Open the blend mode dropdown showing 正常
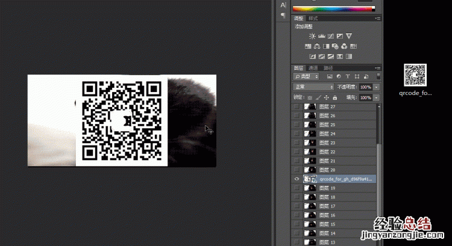The height and width of the screenshot is (246, 452). (313, 87)
